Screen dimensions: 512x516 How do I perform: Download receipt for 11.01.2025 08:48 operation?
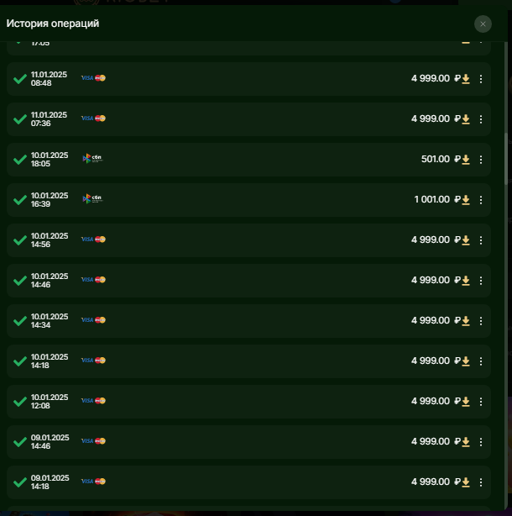(466, 79)
